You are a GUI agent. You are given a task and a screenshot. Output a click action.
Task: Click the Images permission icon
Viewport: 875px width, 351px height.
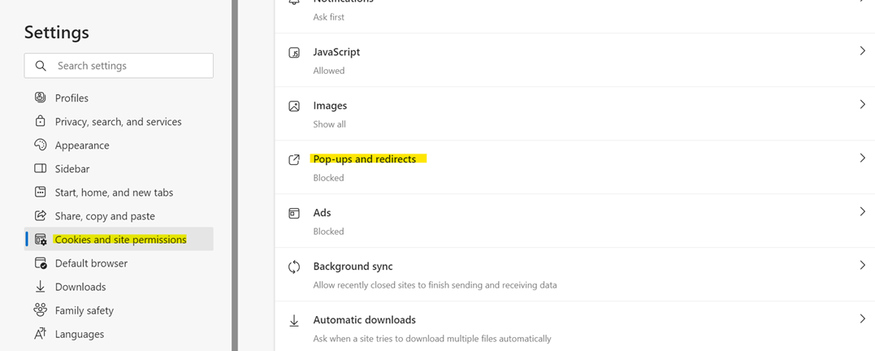(294, 106)
